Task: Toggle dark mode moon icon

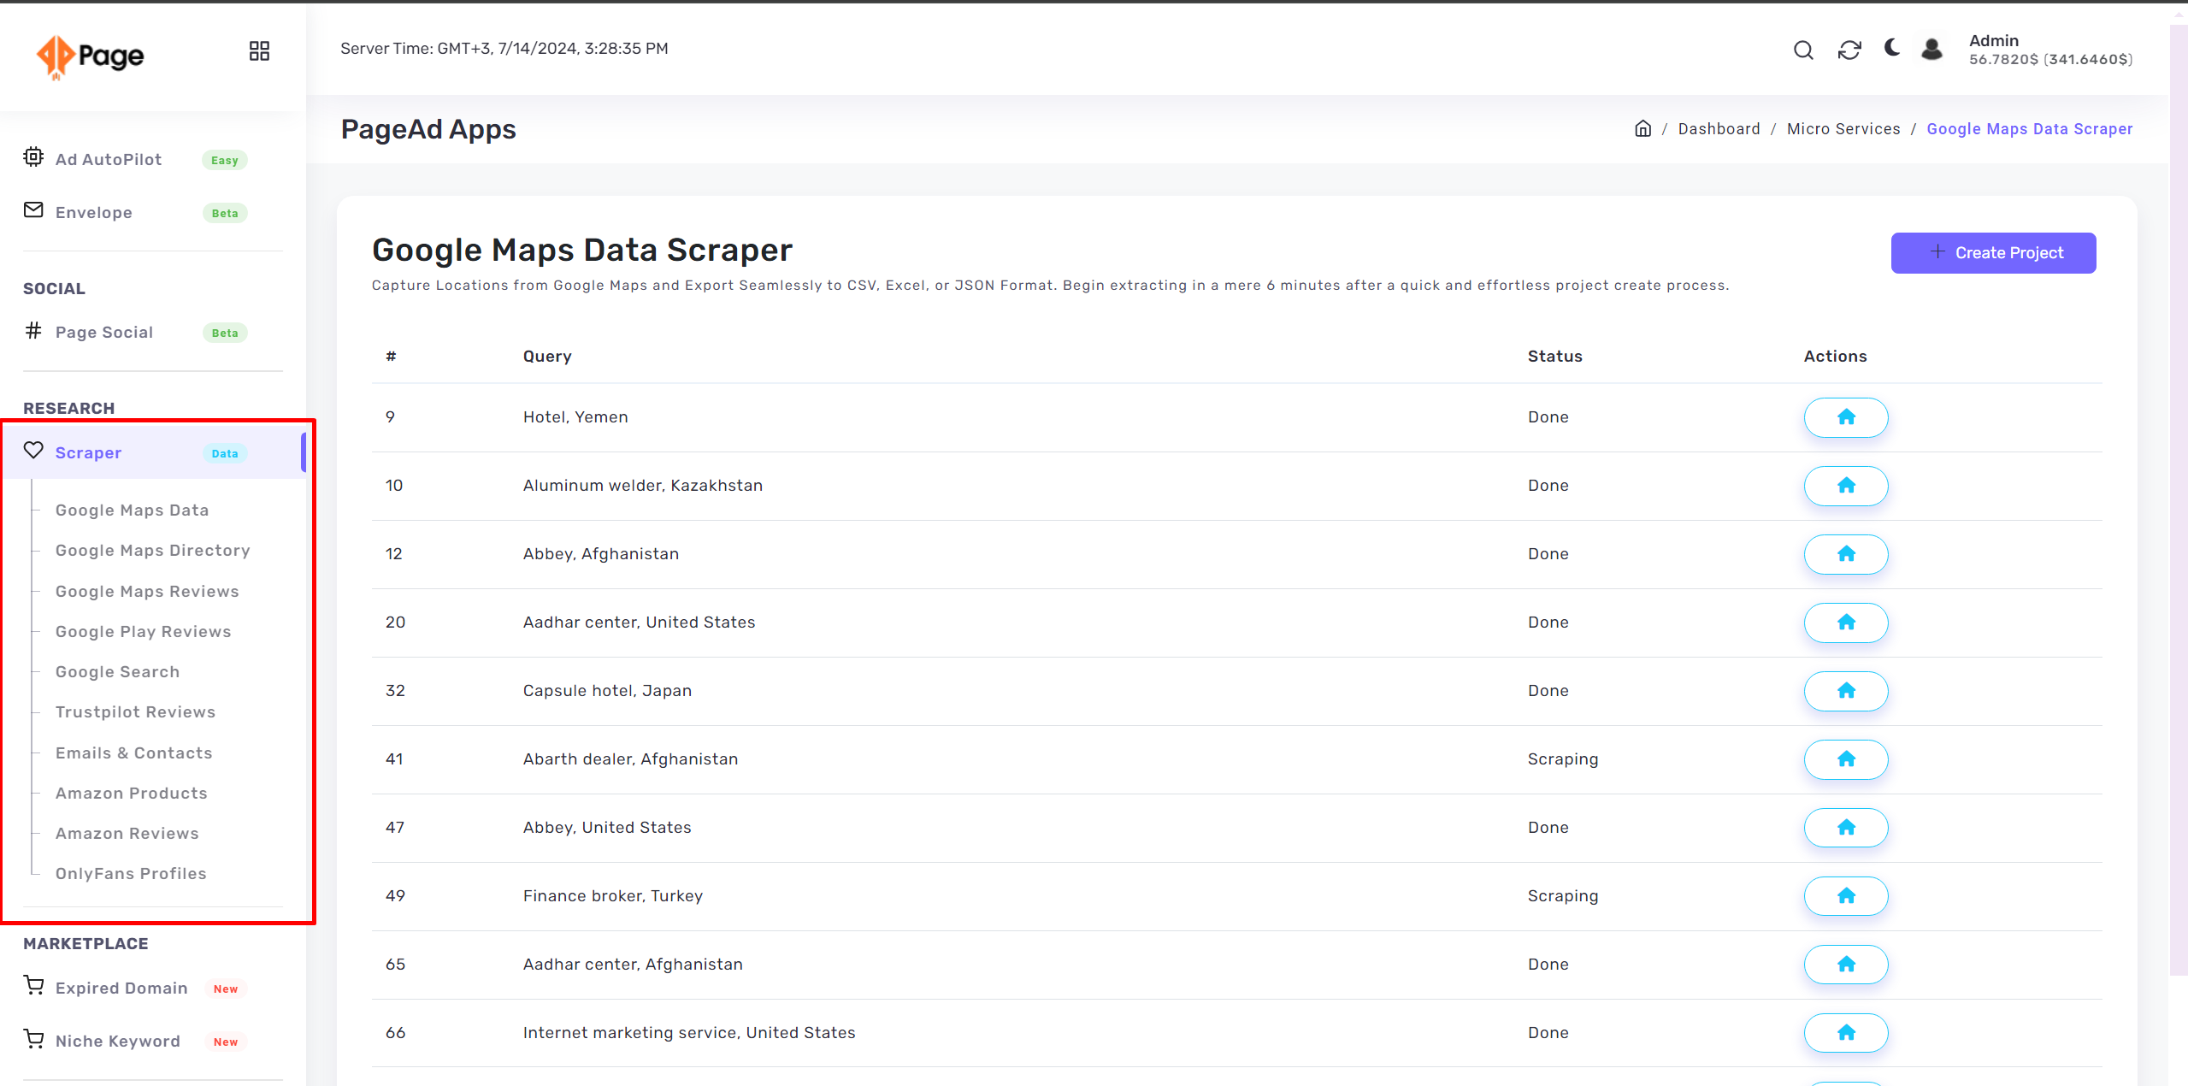Action: (1892, 49)
